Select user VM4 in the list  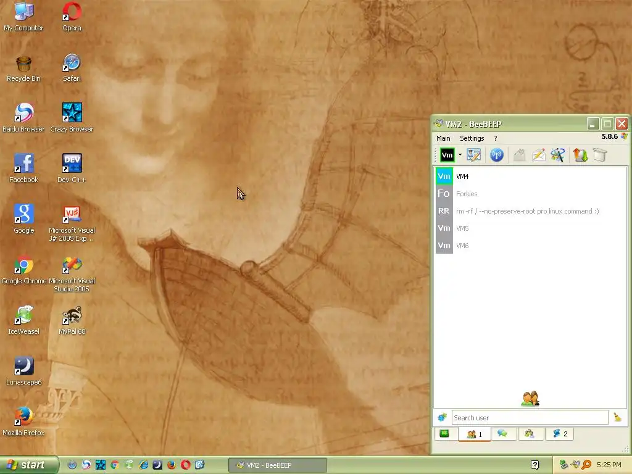530,177
